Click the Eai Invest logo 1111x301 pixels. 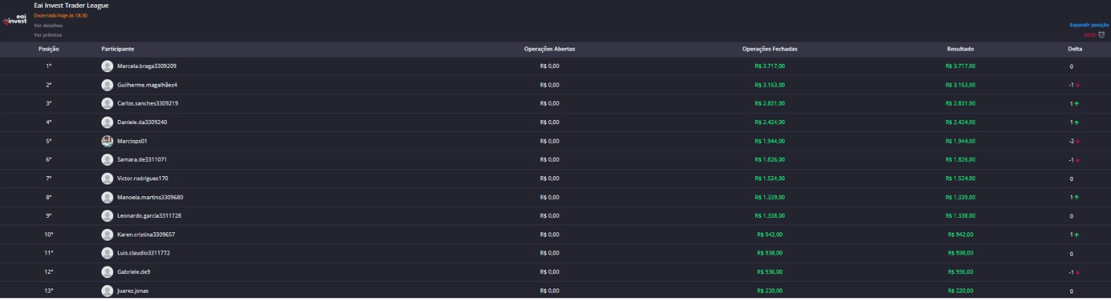click(x=15, y=19)
